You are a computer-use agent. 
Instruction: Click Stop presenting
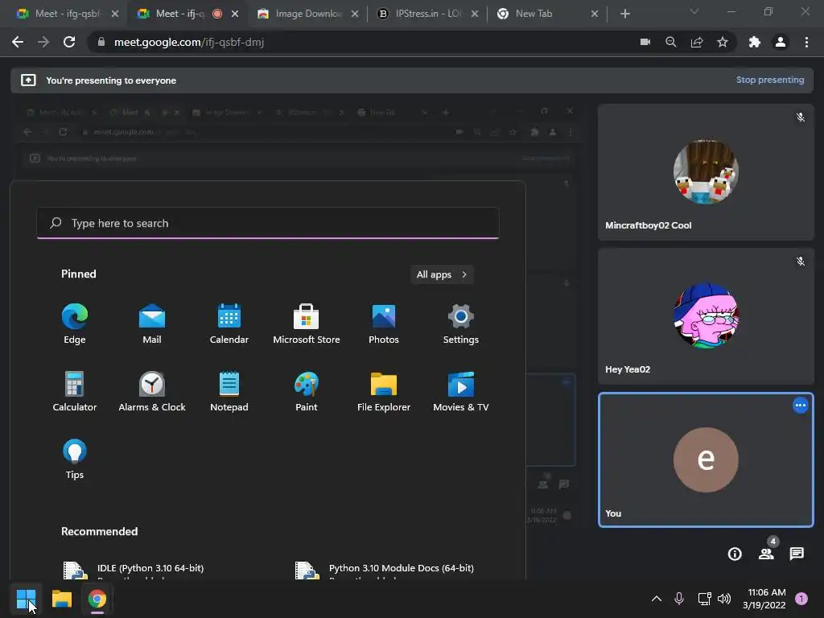[770, 80]
